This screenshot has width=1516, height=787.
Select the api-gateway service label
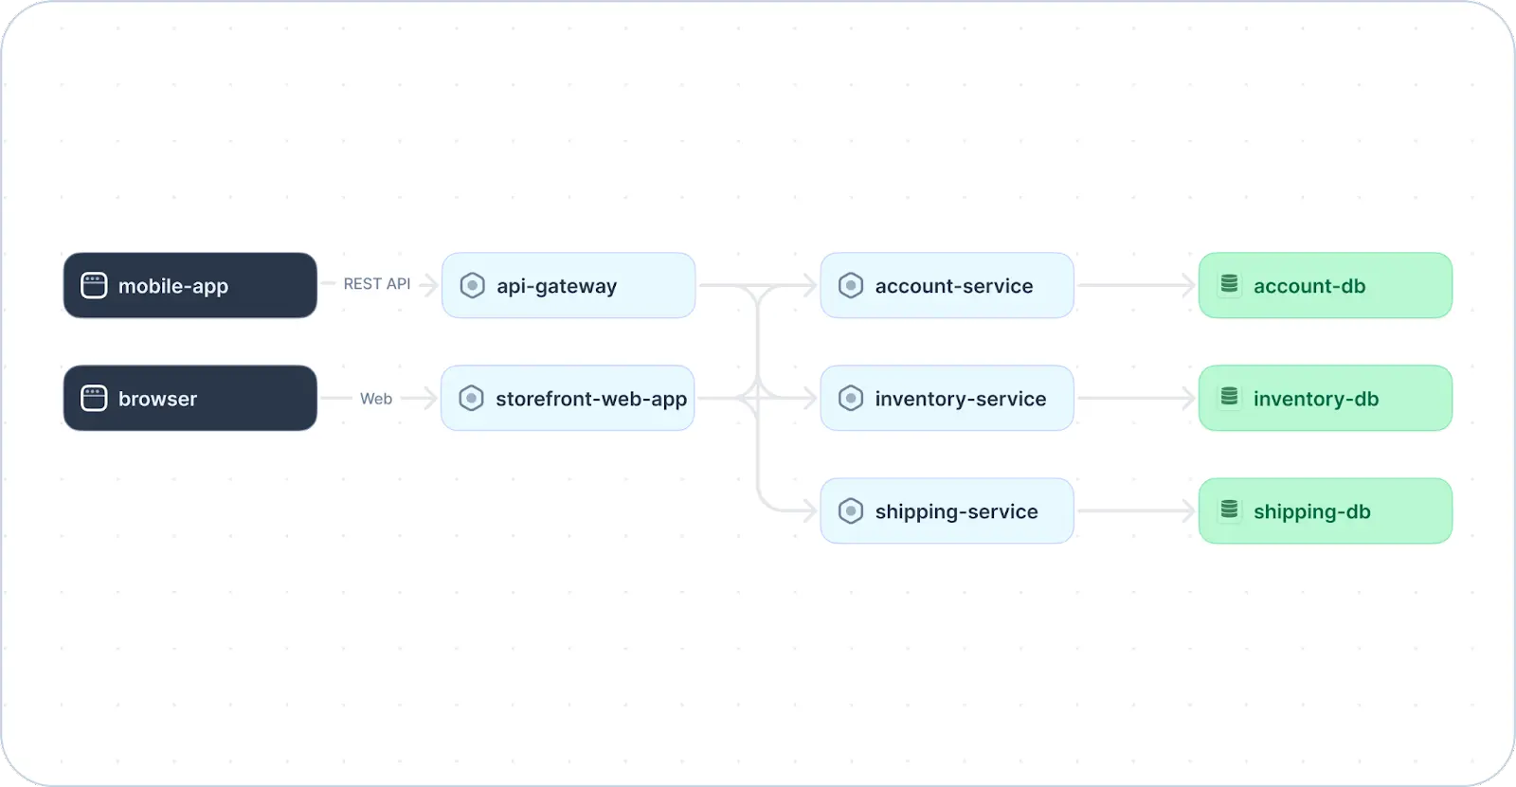556,286
